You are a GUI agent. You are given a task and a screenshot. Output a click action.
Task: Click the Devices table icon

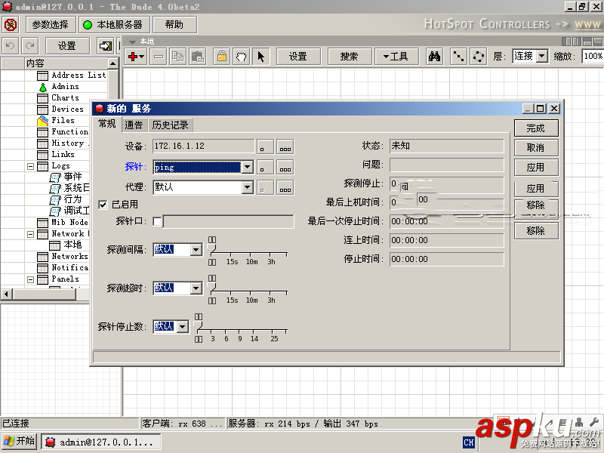(42, 109)
